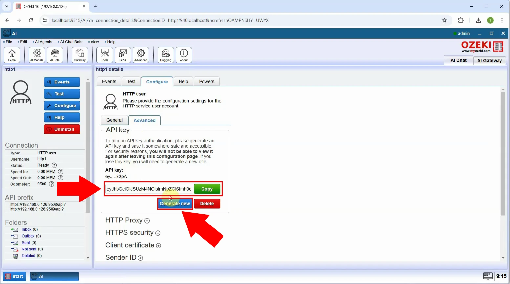Open the Advanced gear toolbar icon
The image size is (510, 284).
[x=141, y=55]
